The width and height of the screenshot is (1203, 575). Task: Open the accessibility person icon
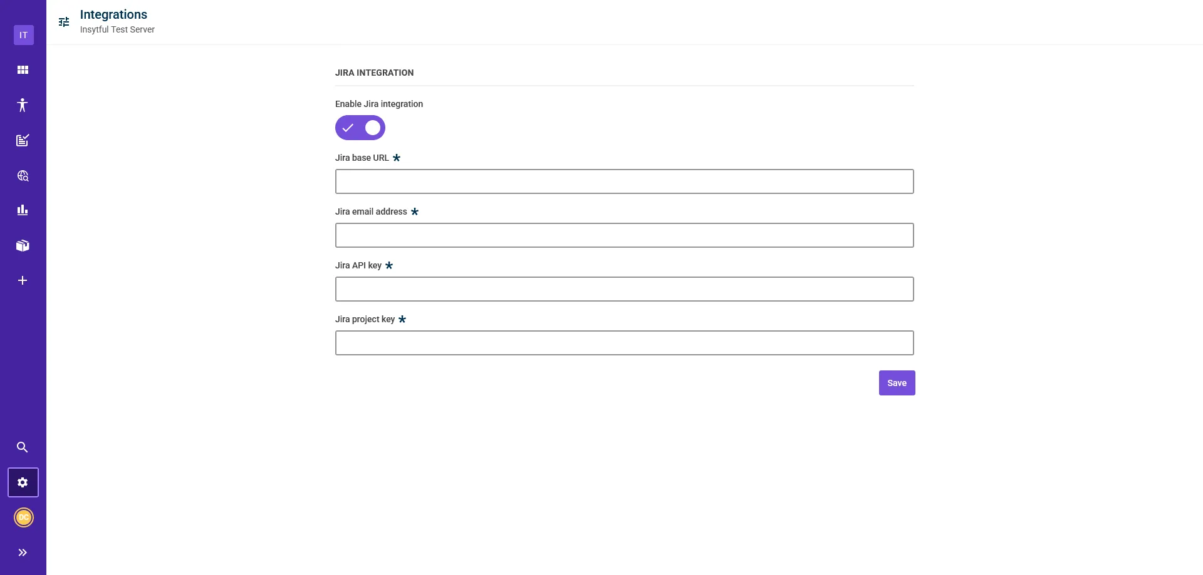[x=23, y=105]
